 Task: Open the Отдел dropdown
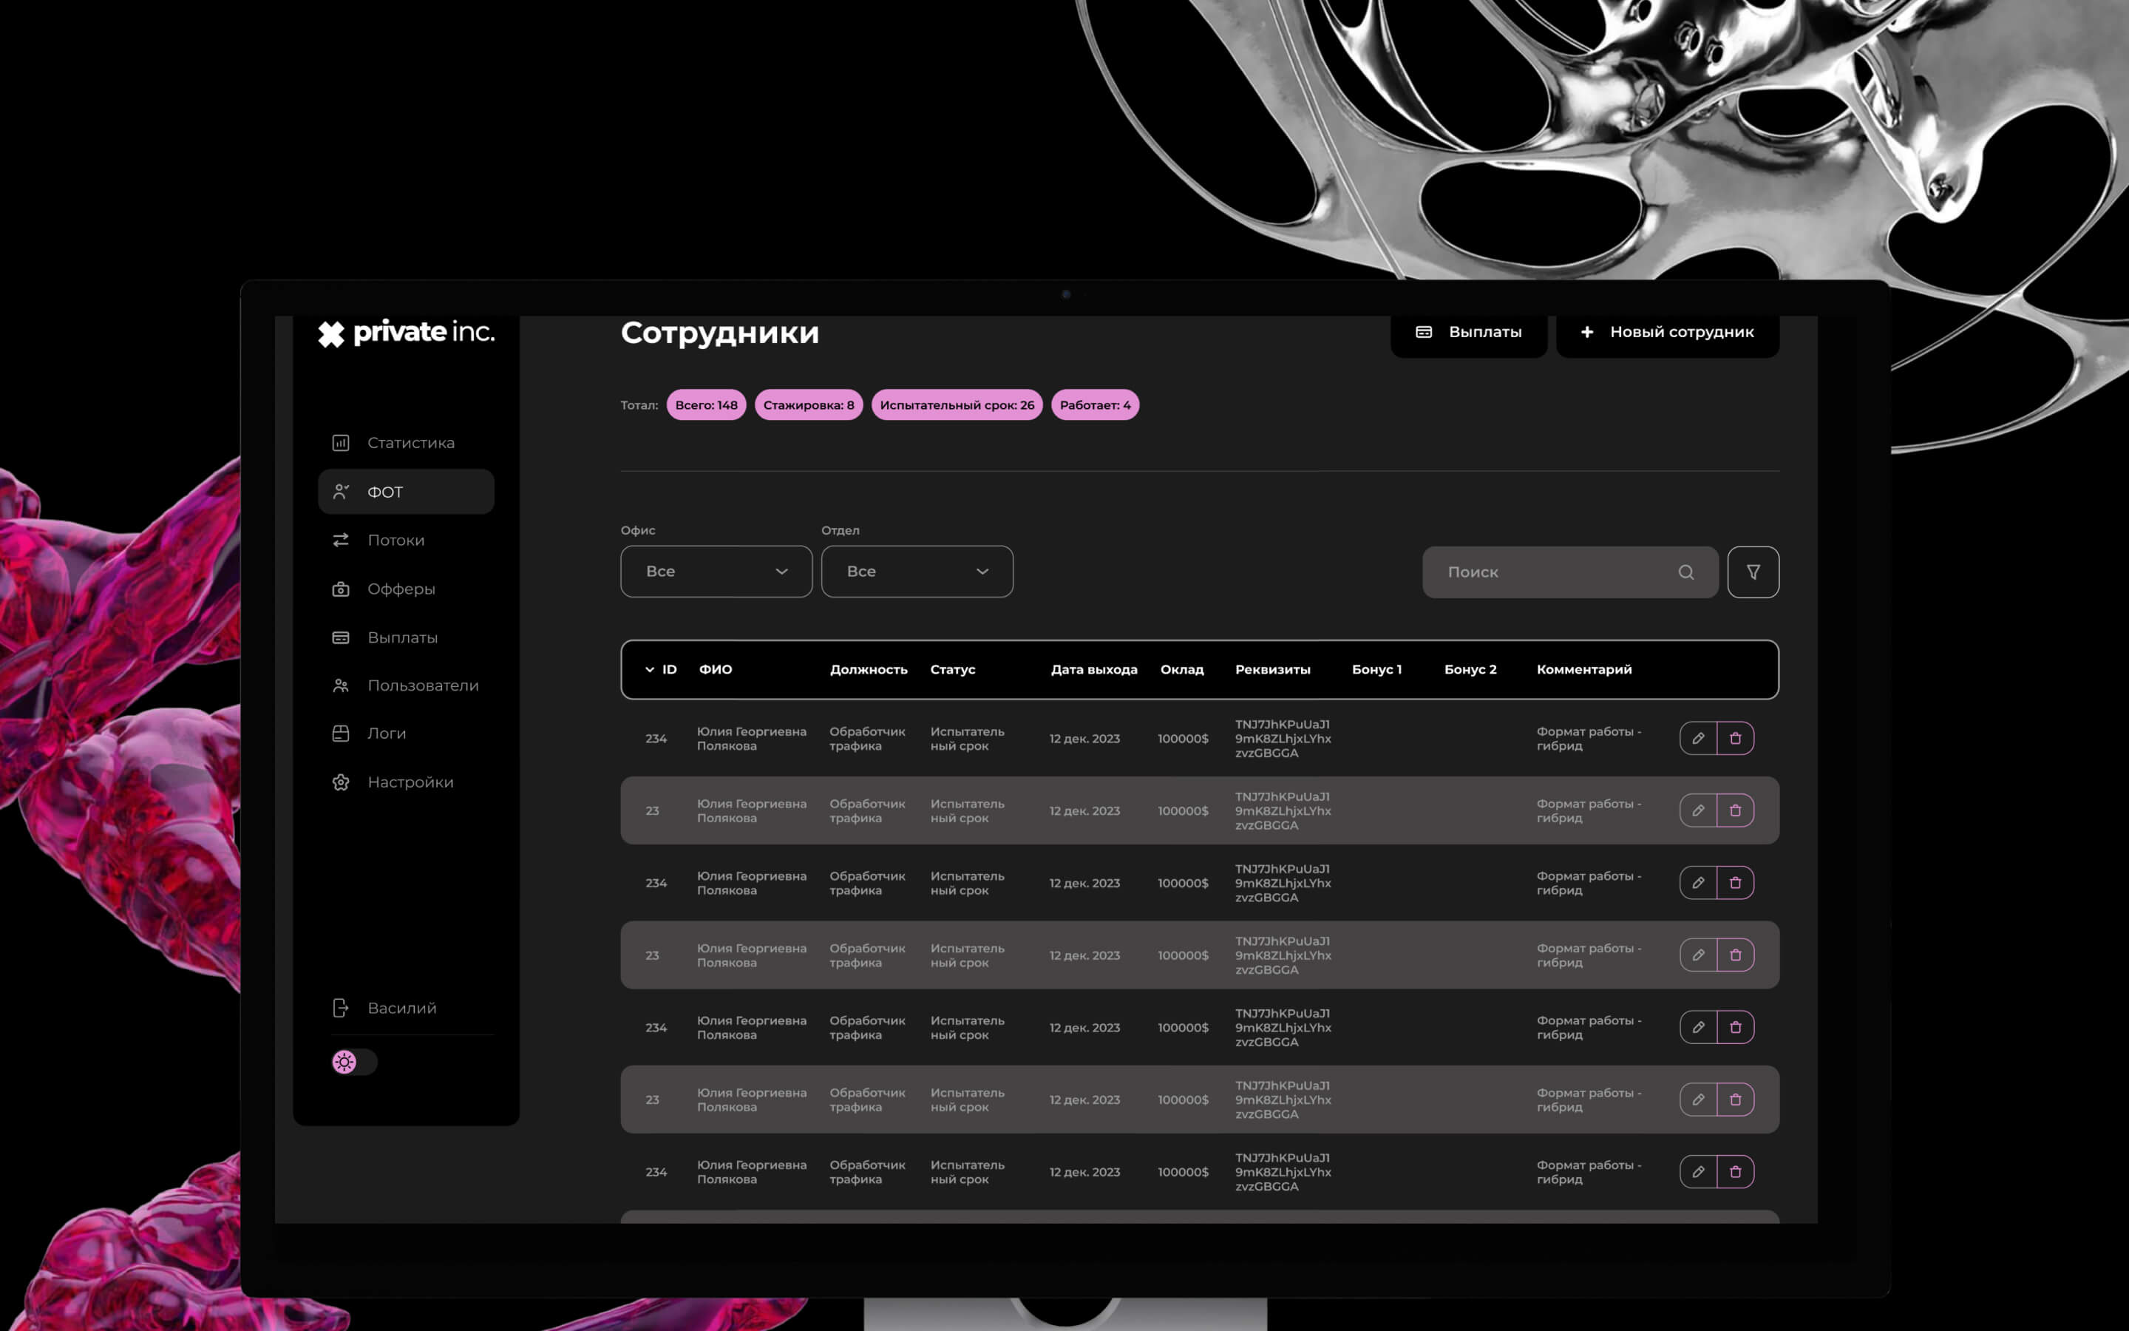(x=917, y=572)
